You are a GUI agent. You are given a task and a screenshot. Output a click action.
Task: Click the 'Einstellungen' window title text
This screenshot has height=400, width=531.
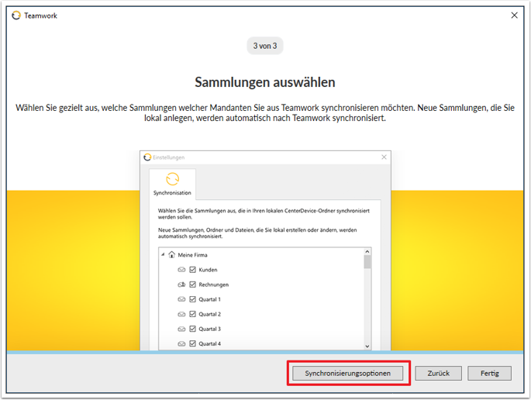(169, 157)
